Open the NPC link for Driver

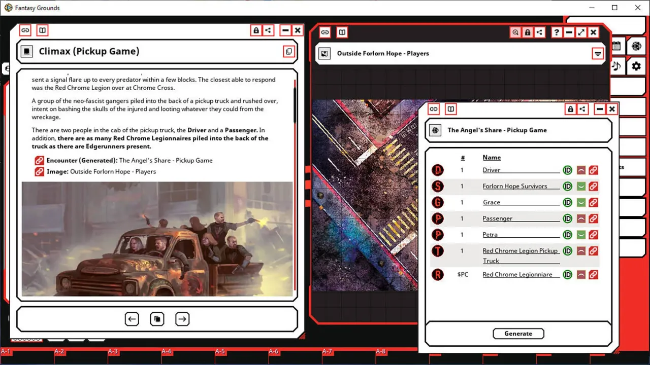pyautogui.click(x=593, y=170)
